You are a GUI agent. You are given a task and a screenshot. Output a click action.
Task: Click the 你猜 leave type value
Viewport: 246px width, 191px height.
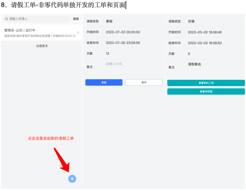(191, 22)
